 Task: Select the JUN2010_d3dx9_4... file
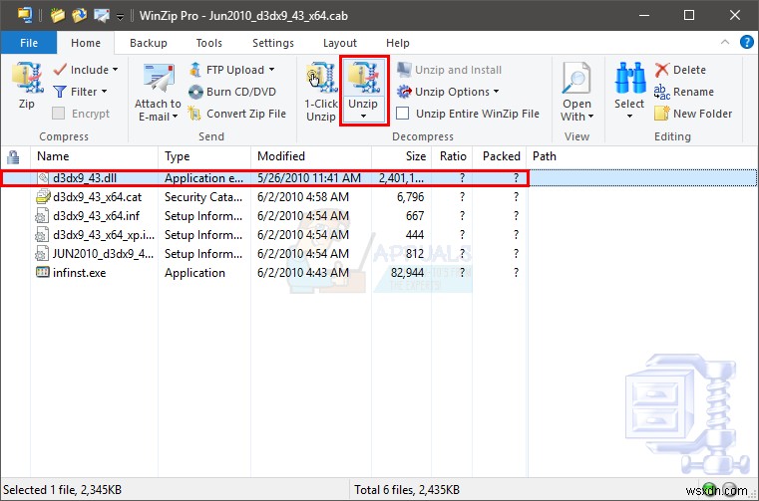103,253
